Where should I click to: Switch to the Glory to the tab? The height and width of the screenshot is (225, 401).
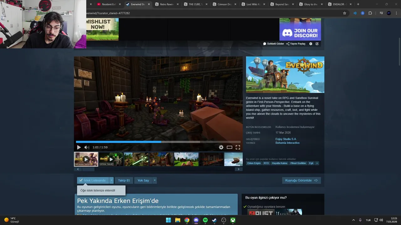click(x=310, y=4)
